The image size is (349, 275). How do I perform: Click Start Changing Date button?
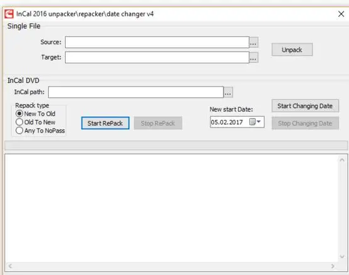305,105
